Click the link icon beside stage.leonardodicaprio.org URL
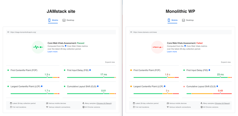 (x=8, y=32)
